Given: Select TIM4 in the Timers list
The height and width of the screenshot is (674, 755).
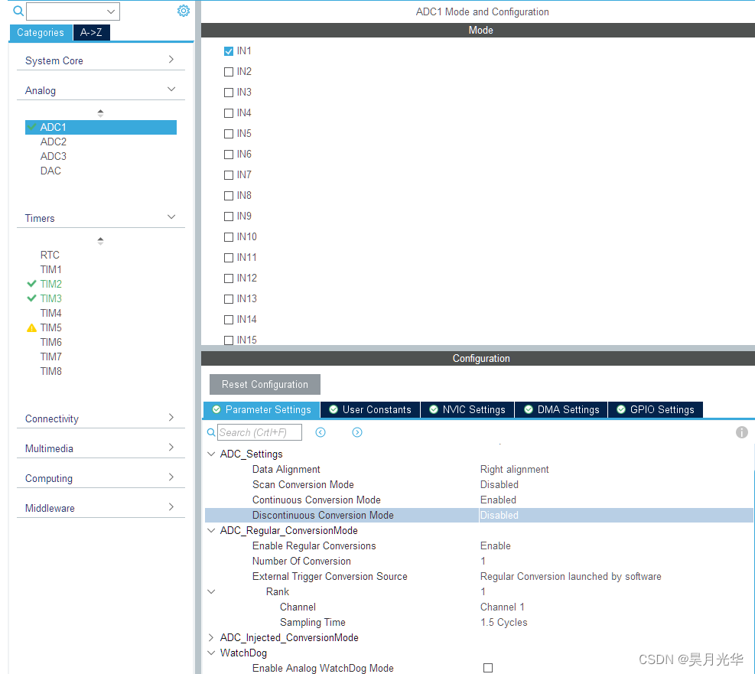Looking at the screenshot, I should pos(51,313).
